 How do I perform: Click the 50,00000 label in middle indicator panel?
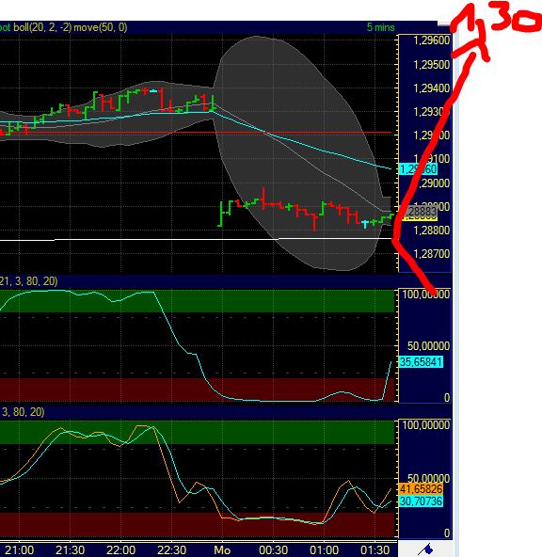point(428,345)
